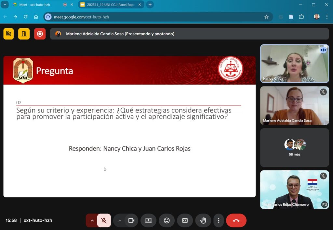Viewport: 333px width, 230px height.
Task: Turn on closed captions
Action: 185,221
